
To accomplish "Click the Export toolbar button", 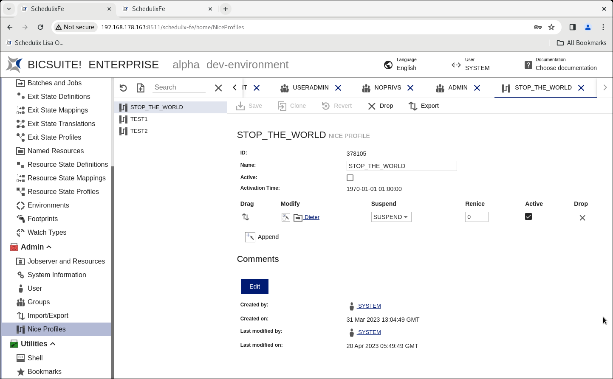I will (x=424, y=106).
